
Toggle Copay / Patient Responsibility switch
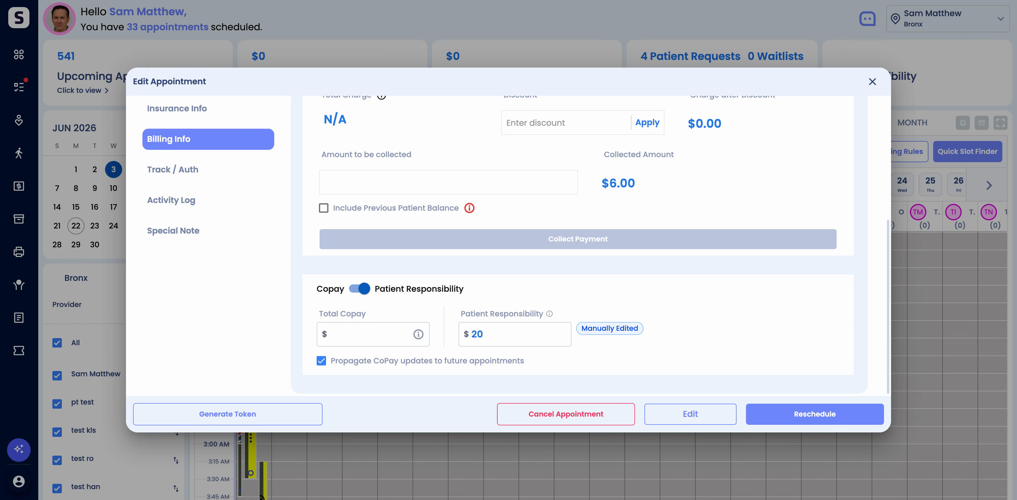(359, 289)
